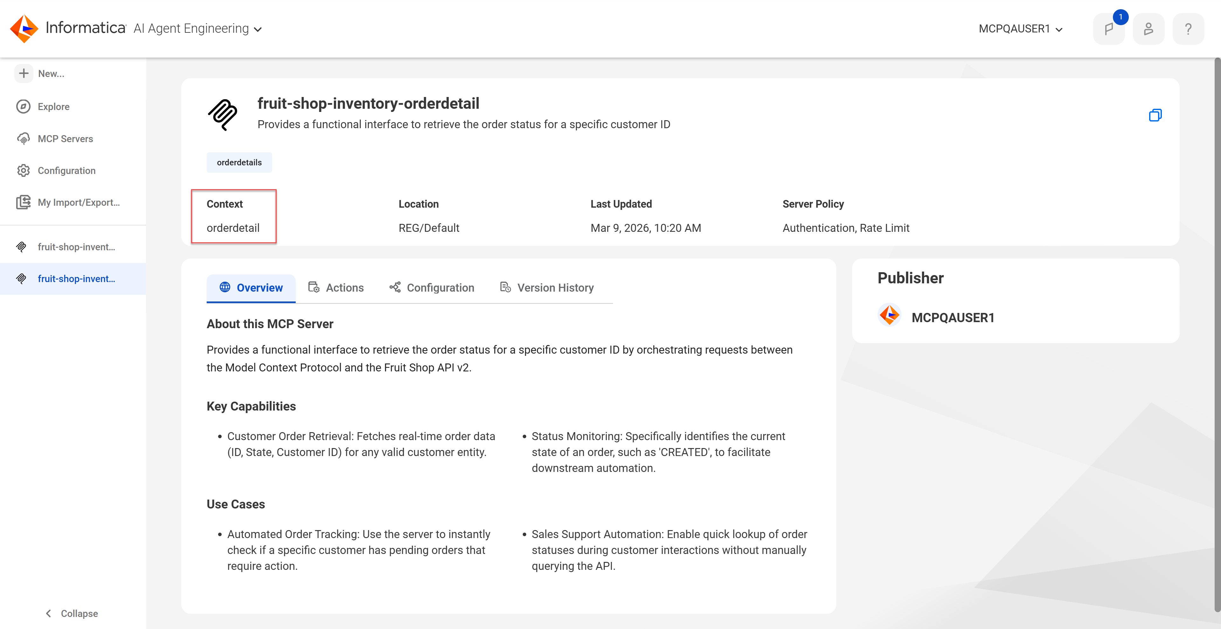Click the Status Monitoring bullet text
The width and height of the screenshot is (1221, 629).
click(x=658, y=452)
